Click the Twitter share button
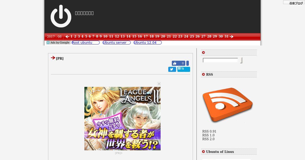The width and height of the screenshot is (305, 160). [x=172, y=69]
